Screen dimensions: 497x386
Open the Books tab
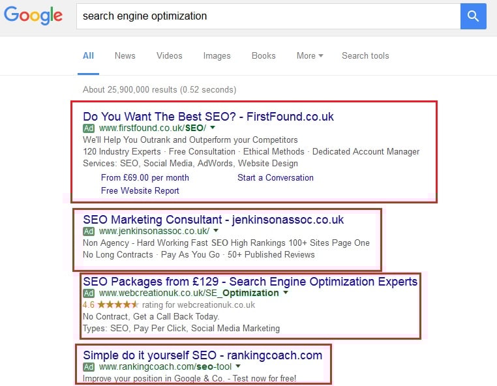pyautogui.click(x=264, y=56)
